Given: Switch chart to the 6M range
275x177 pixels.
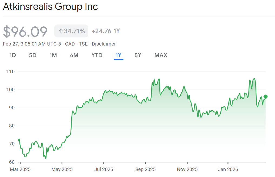Looking at the screenshot, I should pyautogui.click(x=74, y=55).
